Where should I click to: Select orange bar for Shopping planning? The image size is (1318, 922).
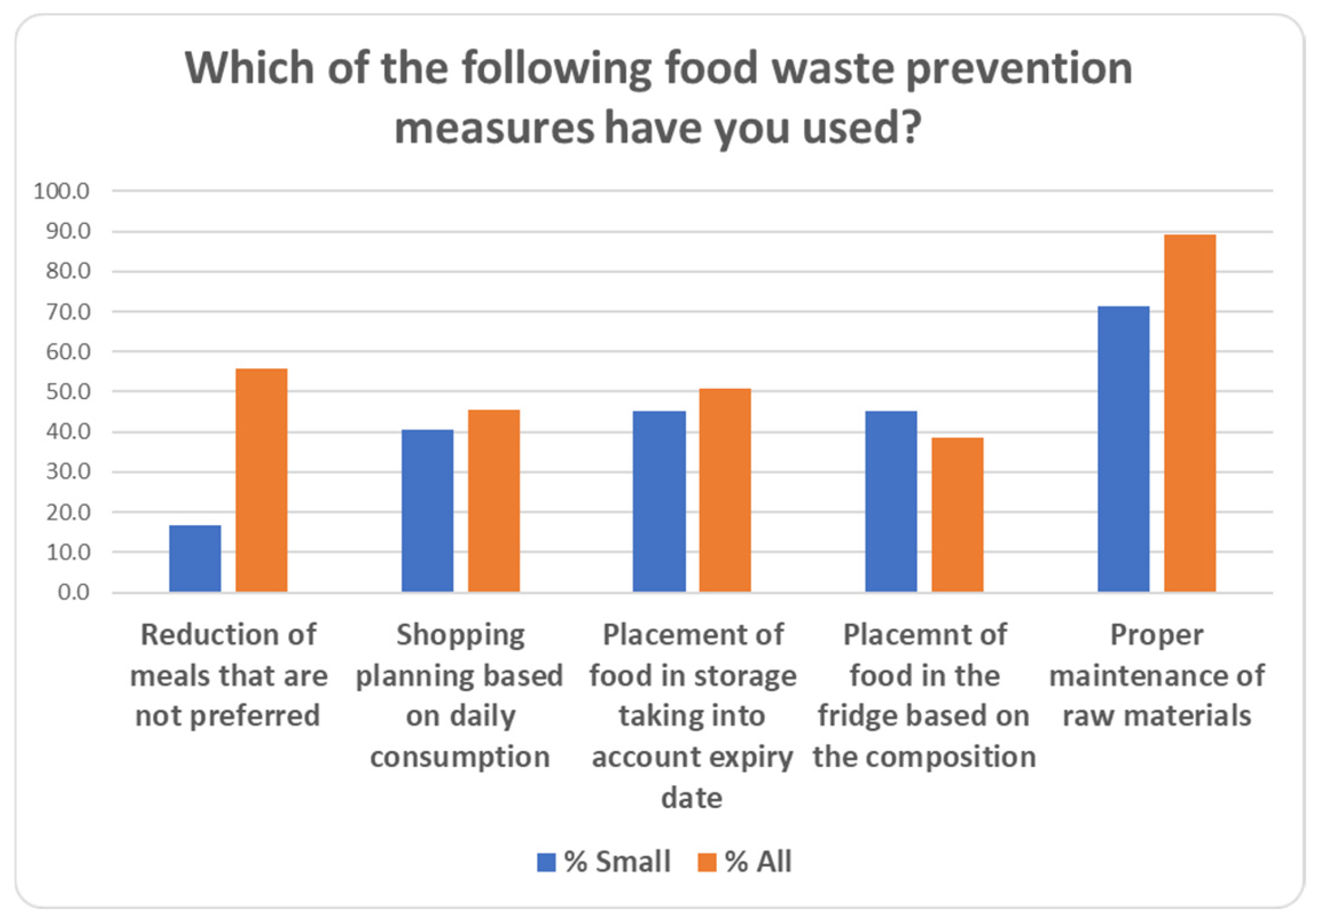click(494, 501)
